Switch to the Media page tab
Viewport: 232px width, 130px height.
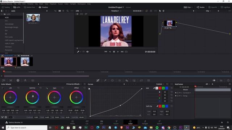click(72, 122)
